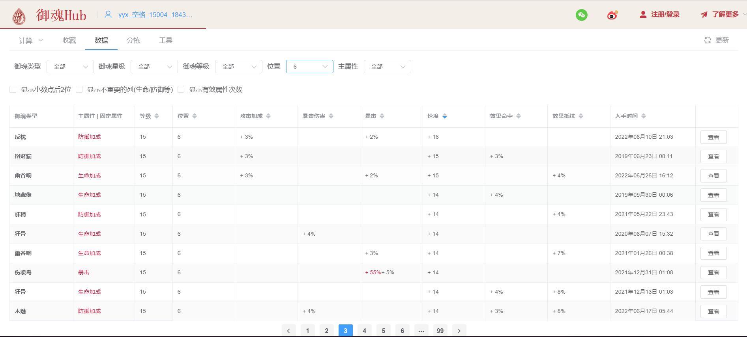Screen dimensions: 747x337
Task: Sort by 效果抵抗 column arrows
Action: [x=581, y=116]
